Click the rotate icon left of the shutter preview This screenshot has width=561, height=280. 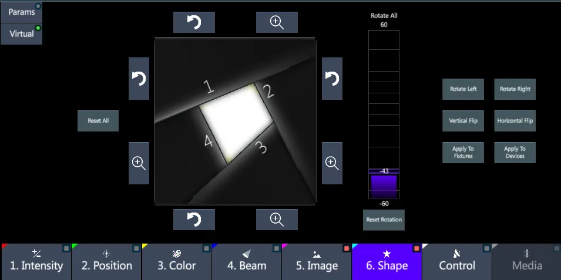tap(139, 79)
